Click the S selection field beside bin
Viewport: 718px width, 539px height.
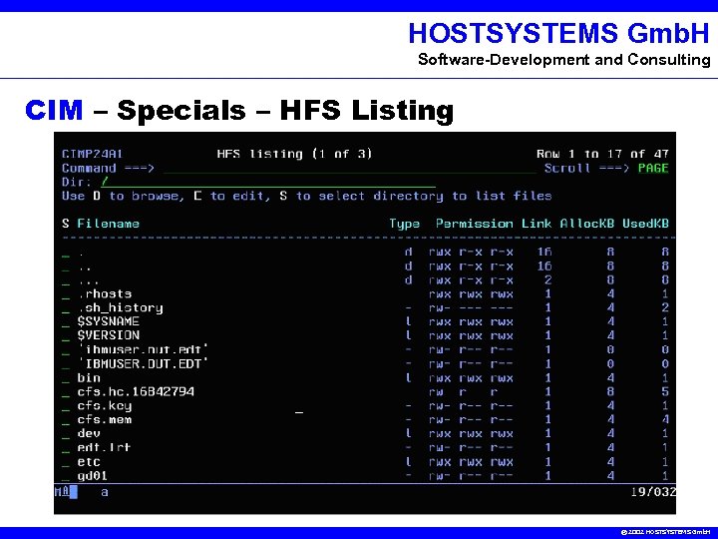tap(66, 378)
